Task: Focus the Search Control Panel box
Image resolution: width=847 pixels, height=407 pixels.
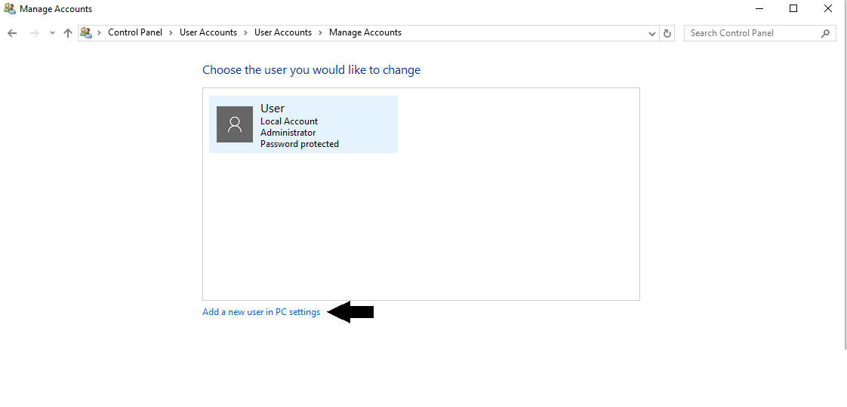Action: coord(751,33)
